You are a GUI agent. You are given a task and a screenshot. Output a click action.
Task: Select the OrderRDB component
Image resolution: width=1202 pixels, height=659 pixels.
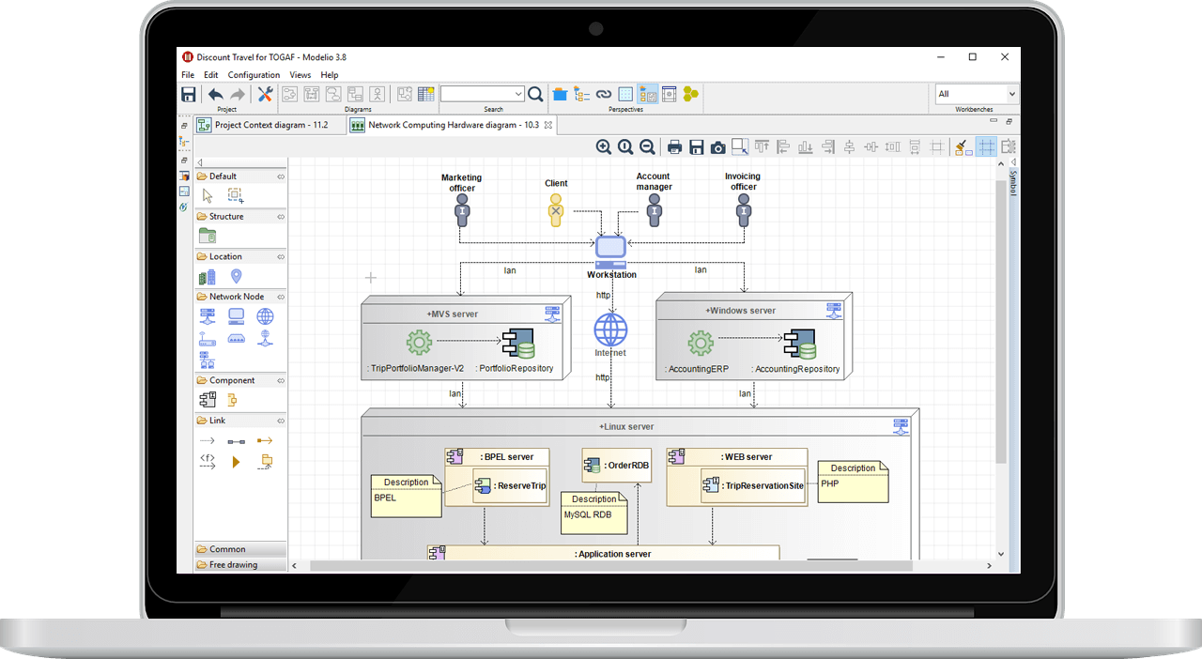click(616, 465)
